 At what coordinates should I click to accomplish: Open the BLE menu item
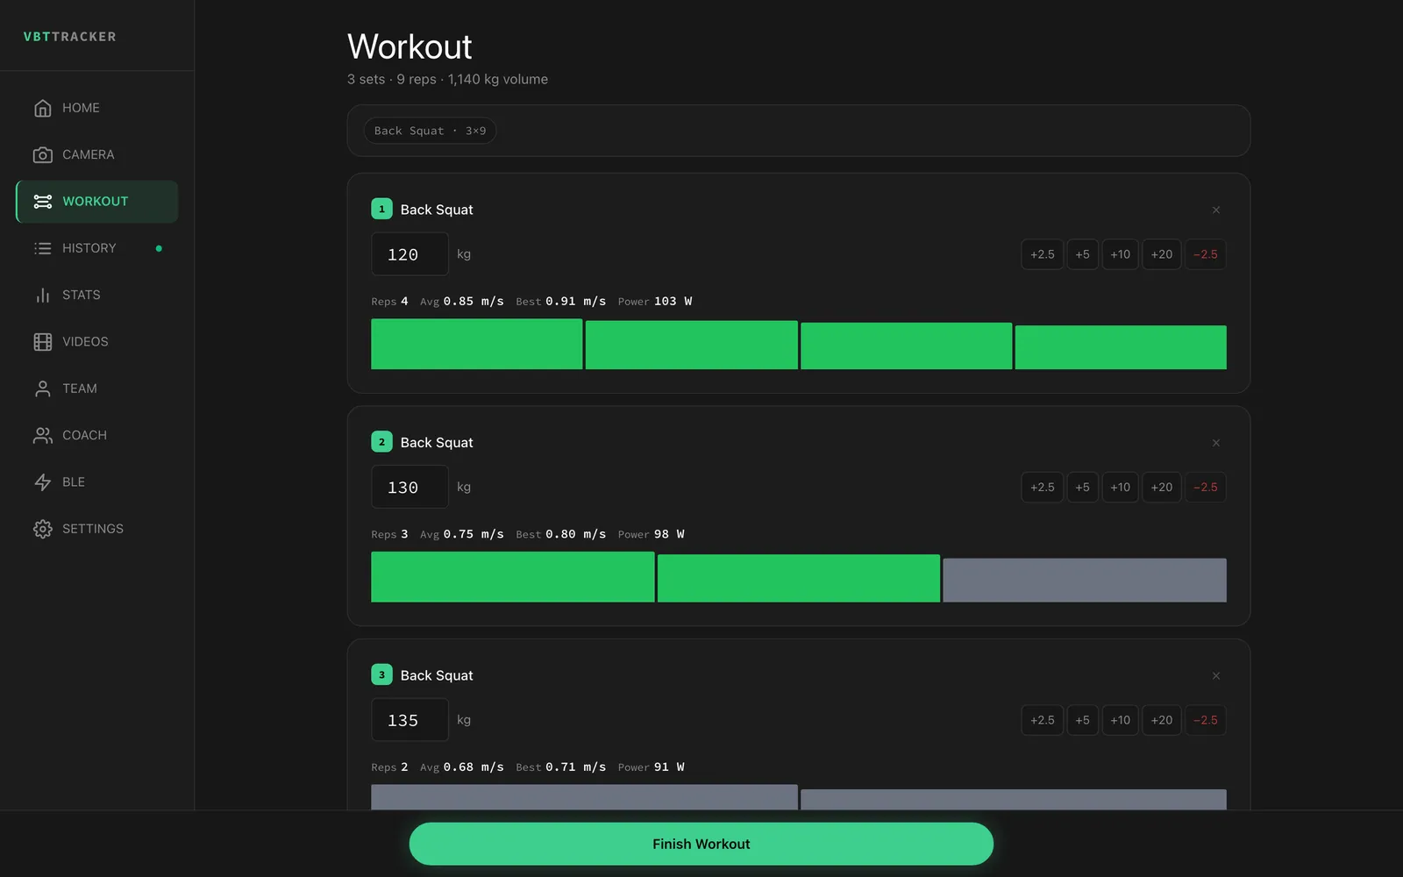coord(96,482)
